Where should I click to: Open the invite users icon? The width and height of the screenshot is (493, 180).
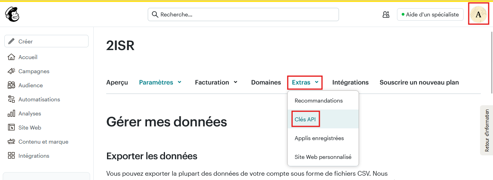(x=386, y=14)
